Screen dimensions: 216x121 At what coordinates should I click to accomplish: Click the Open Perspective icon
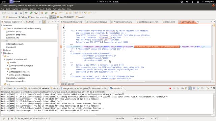[4, 17]
